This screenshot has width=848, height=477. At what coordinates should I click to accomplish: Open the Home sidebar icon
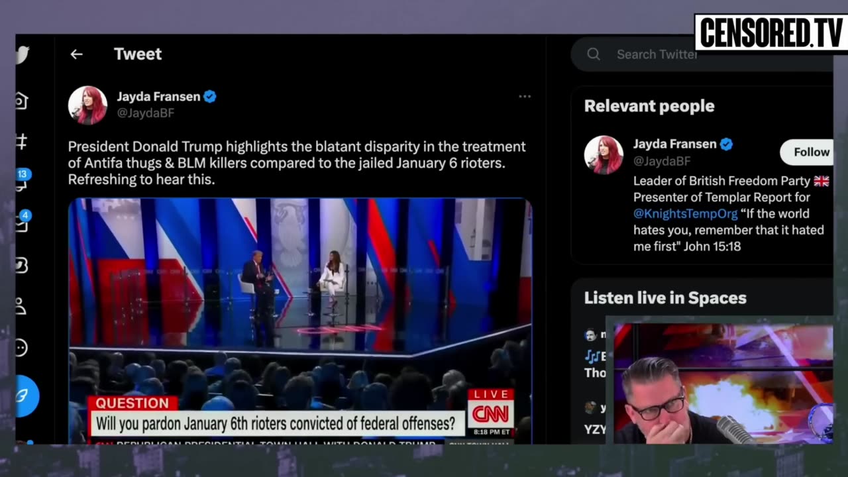[x=21, y=101]
